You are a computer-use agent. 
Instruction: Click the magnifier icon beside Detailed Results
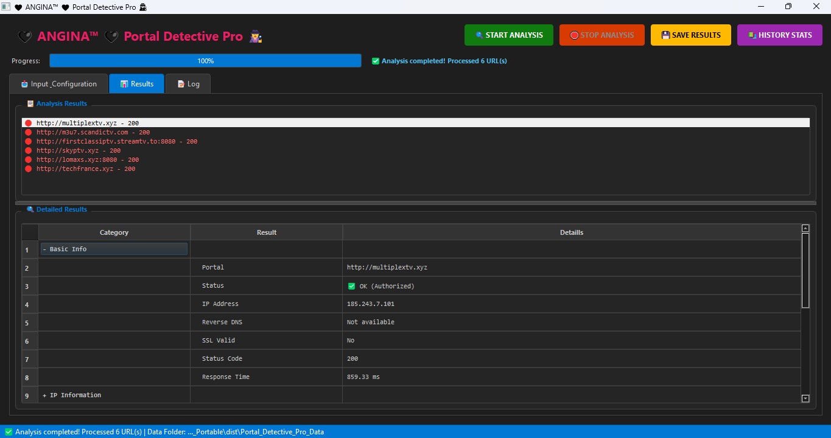[x=30, y=209]
